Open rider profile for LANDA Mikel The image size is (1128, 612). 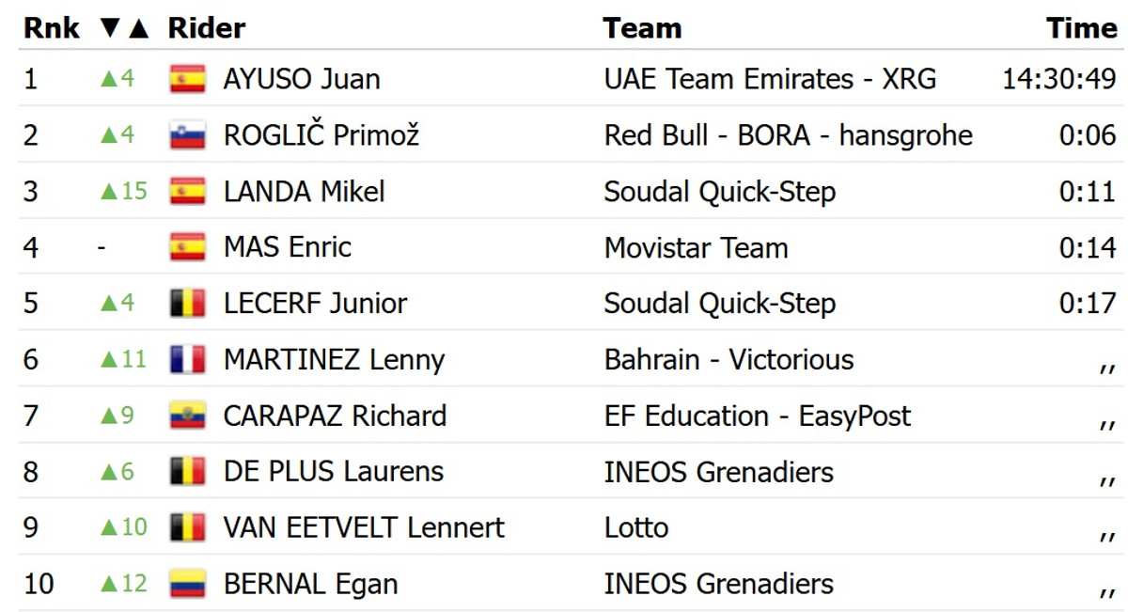pos(304,192)
